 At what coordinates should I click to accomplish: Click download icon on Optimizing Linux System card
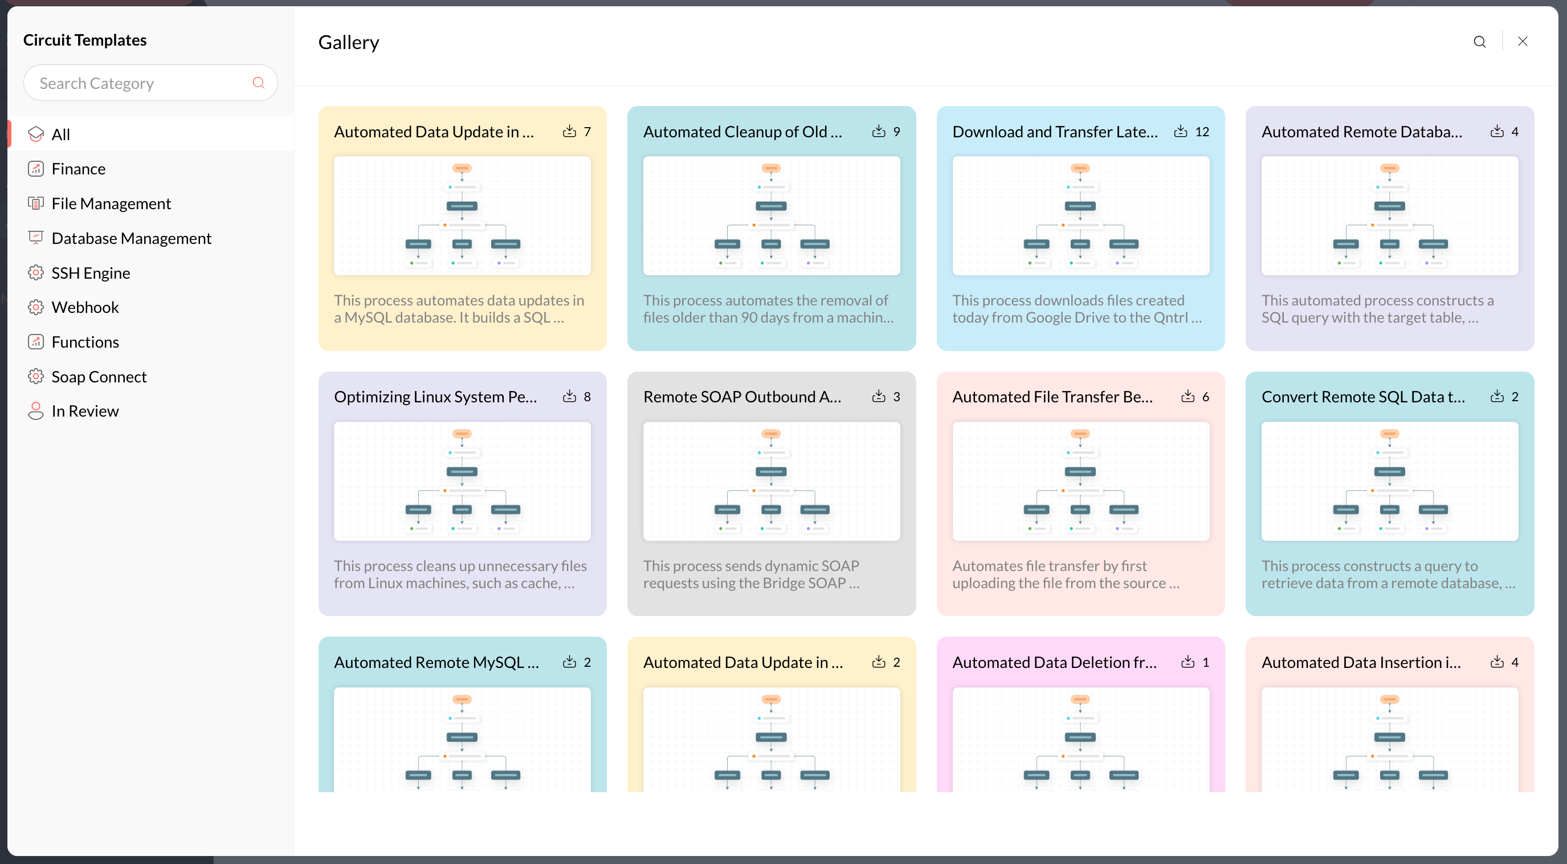pos(569,397)
